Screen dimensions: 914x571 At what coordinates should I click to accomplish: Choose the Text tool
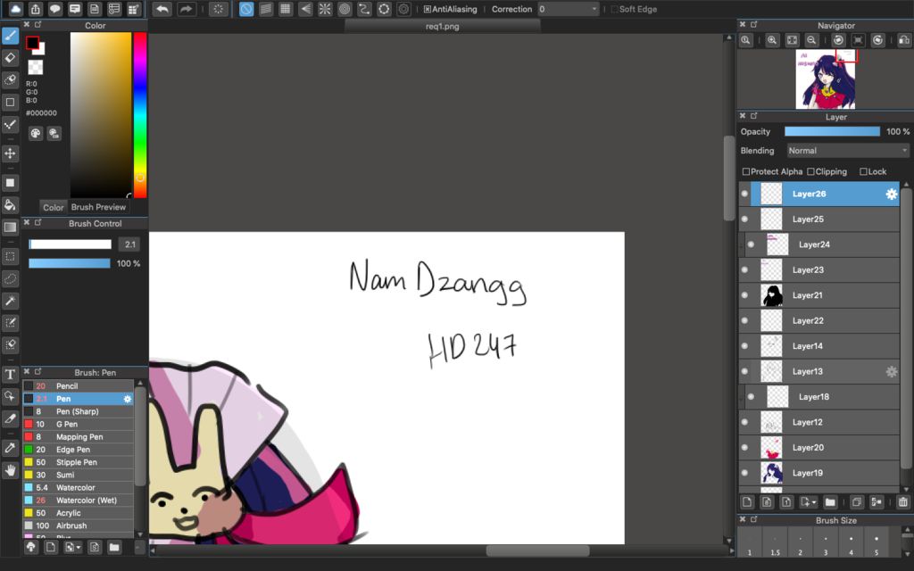click(11, 375)
